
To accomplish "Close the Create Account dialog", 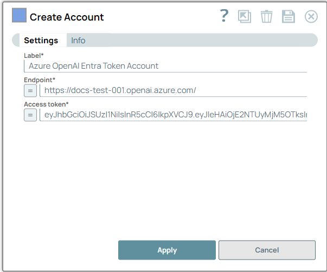I will pos(311,16).
